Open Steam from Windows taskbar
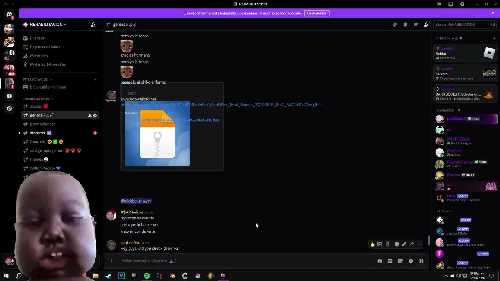Image resolution: width=500 pixels, height=281 pixels. coord(108,276)
